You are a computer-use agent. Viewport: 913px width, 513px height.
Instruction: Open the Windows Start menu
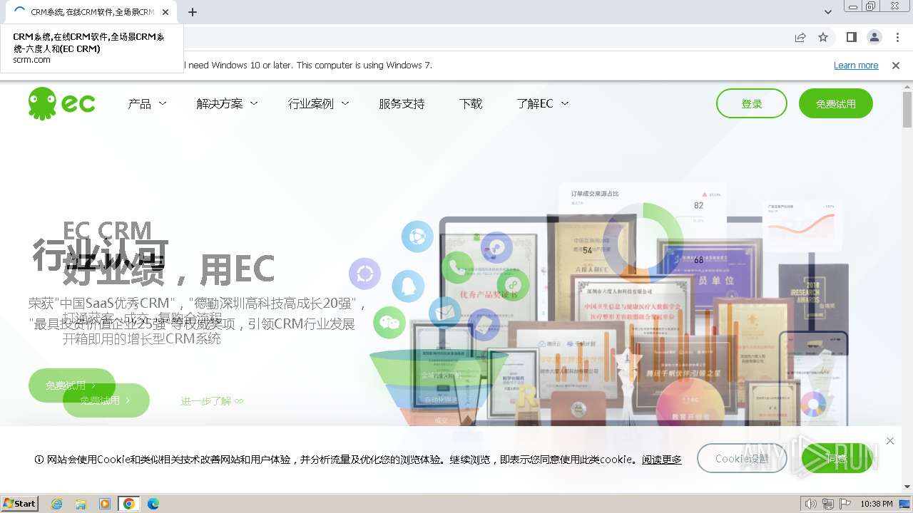(x=20, y=503)
